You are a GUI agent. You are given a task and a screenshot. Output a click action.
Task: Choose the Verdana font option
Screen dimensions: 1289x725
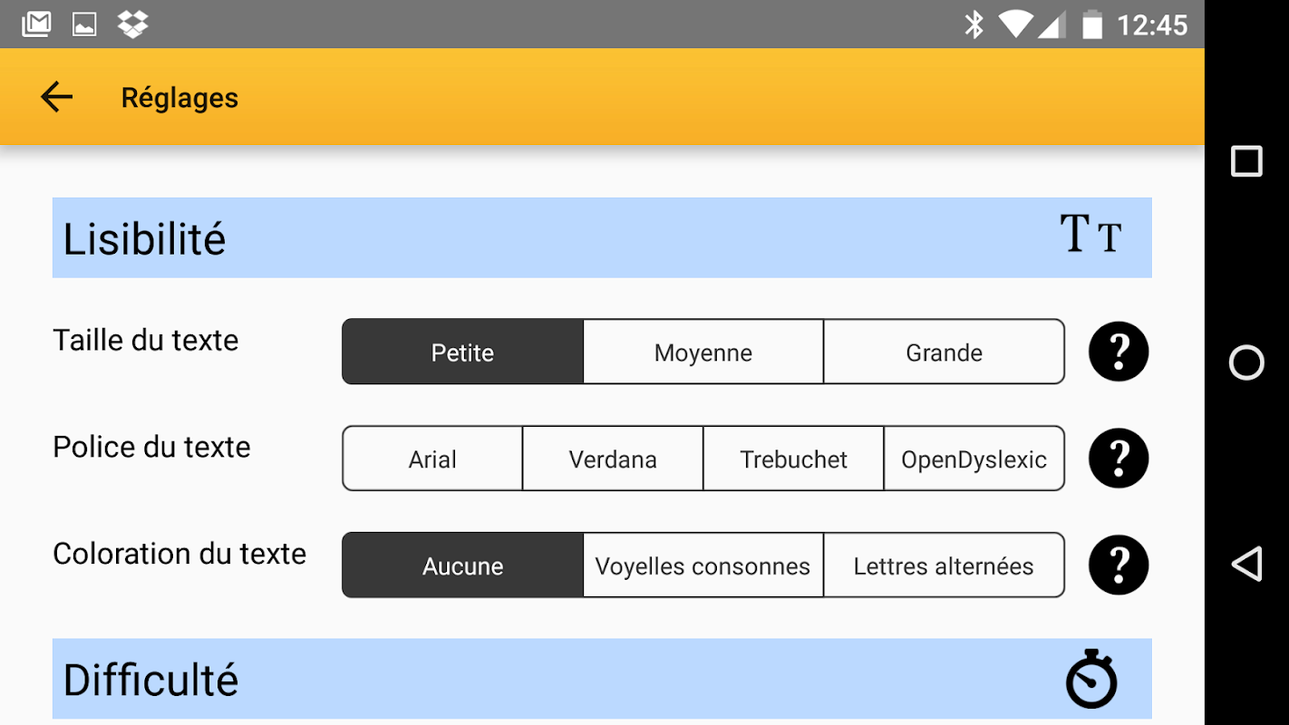(x=613, y=459)
